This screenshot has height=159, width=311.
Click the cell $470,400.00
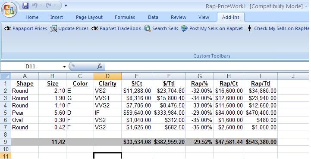261,113
